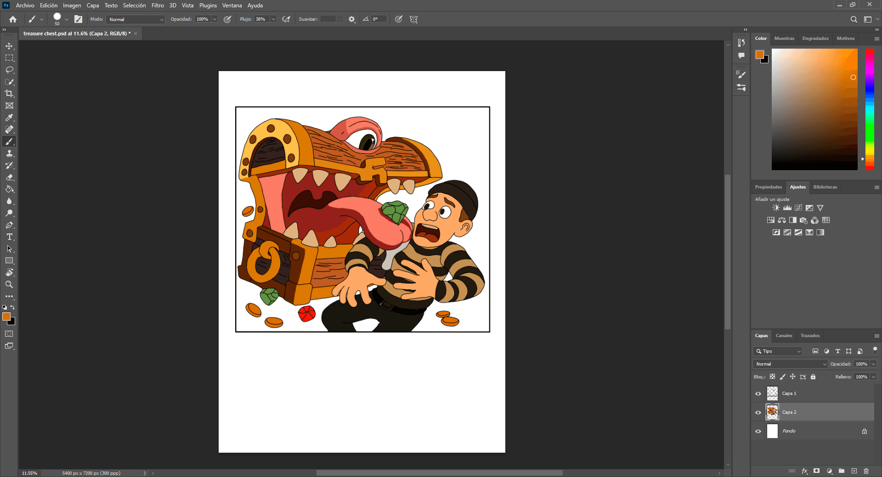The width and height of the screenshot is (882, 477).
Task: Expand the Opacidad dropdown in options bar
Action: pyautogui.click(x=215, y=19)
